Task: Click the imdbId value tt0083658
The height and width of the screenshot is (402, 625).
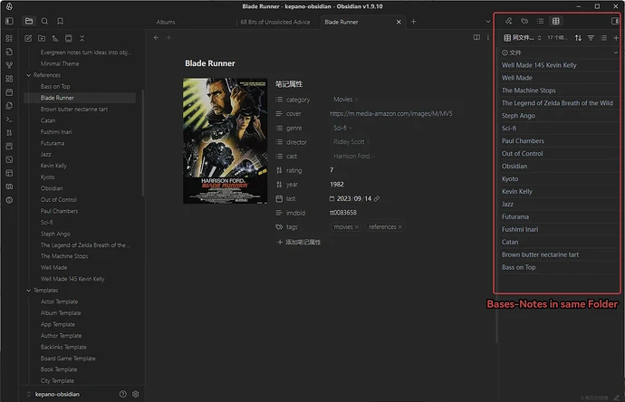Action: coord(342,213)
